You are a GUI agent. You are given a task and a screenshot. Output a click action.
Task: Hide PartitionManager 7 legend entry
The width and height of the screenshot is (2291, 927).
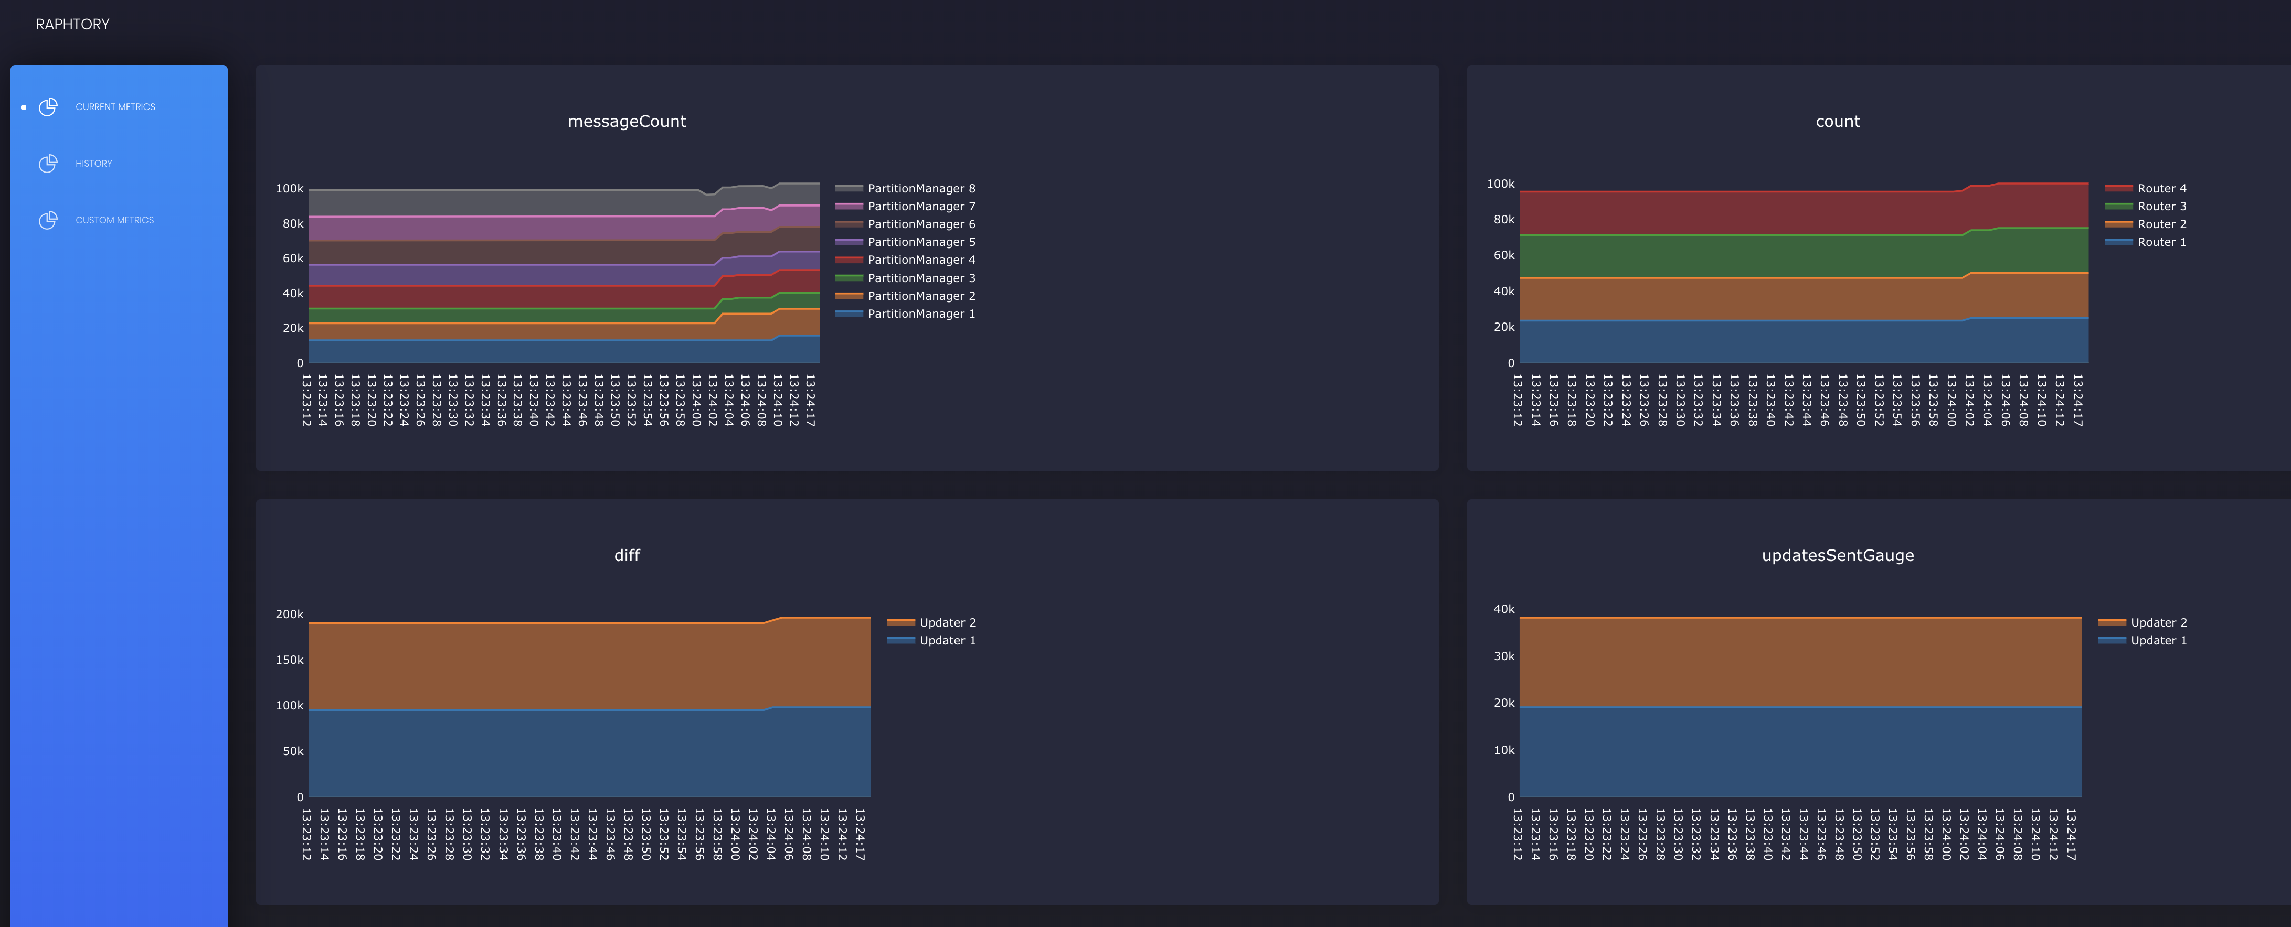pos(920,206)
